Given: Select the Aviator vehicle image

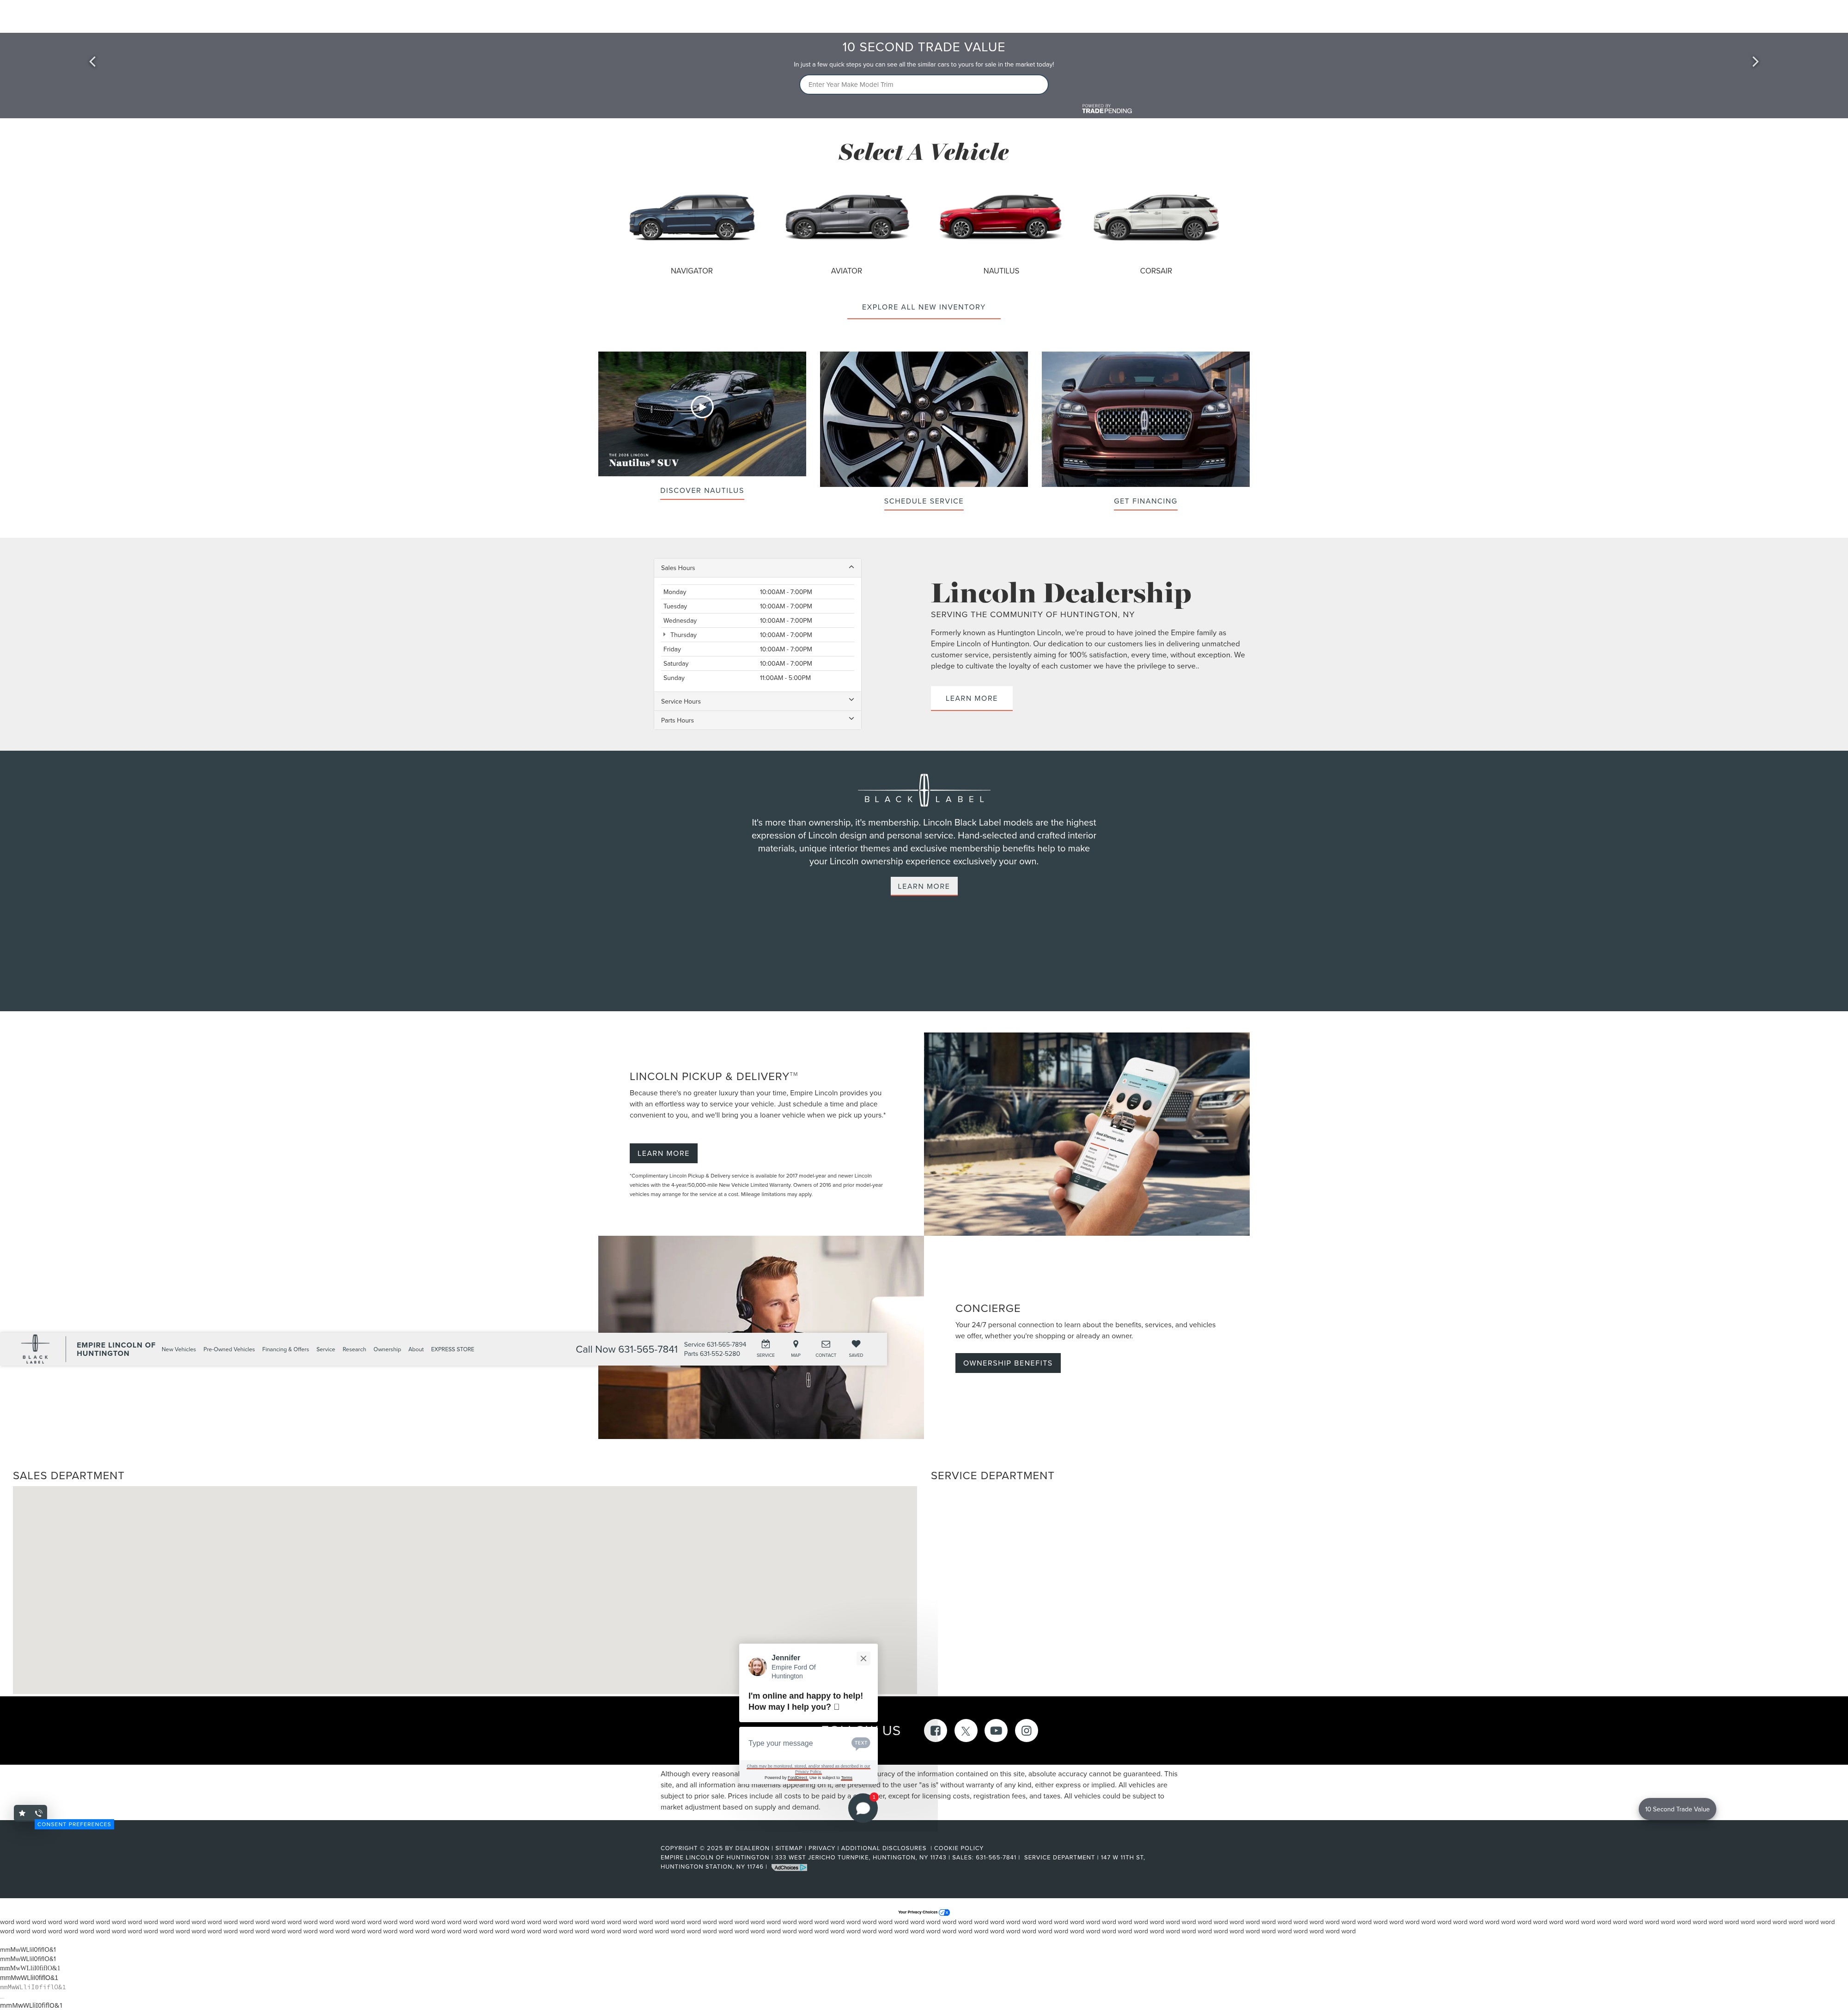Looking at the screenshot, I should pyautogui.click(x=846, y=218).
